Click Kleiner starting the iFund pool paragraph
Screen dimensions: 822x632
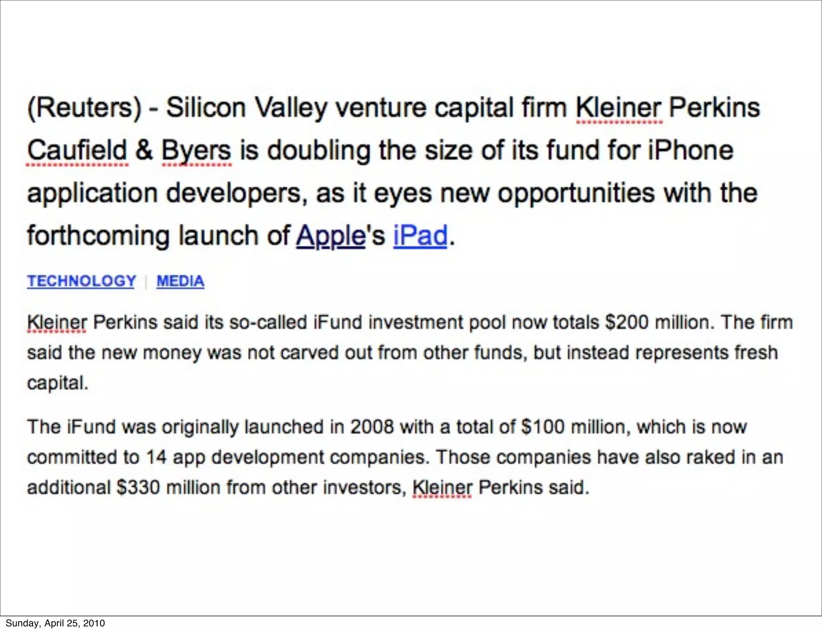[x=57, y=323]
